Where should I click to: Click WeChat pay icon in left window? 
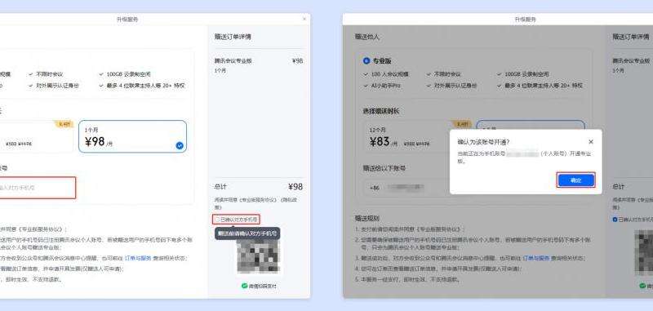(244, 286)
